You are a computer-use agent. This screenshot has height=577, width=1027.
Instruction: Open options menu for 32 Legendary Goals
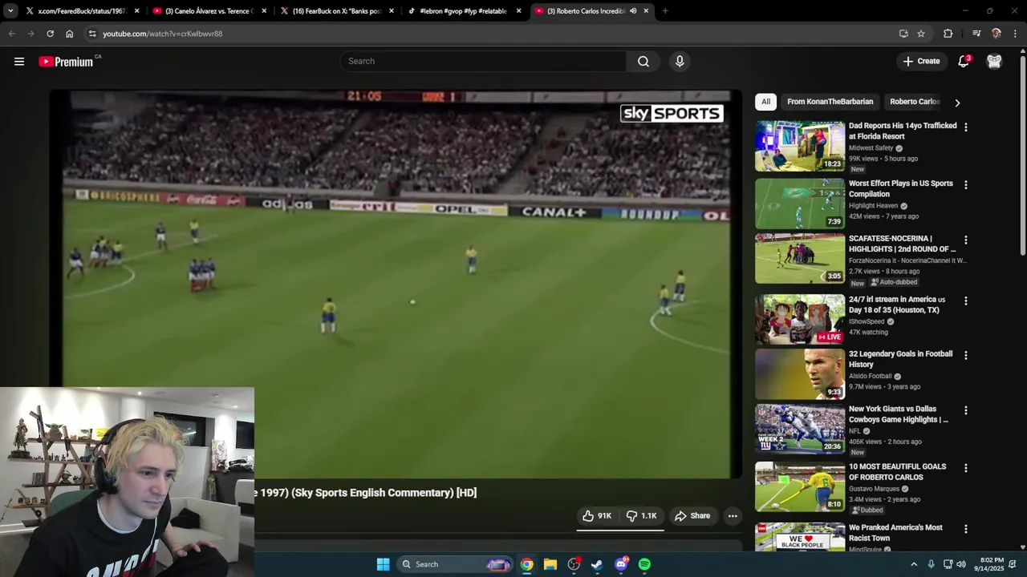pyautogui.click(x=965, y=356)
